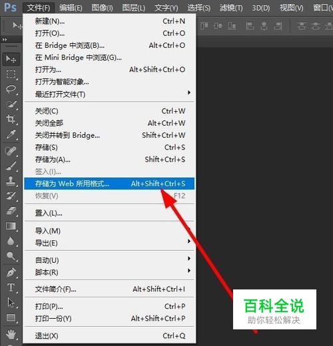Click the Photoshop Ps logo icon
333x346 pixels.
[10, 7]
